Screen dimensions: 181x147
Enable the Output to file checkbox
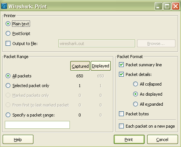point(8,44)
